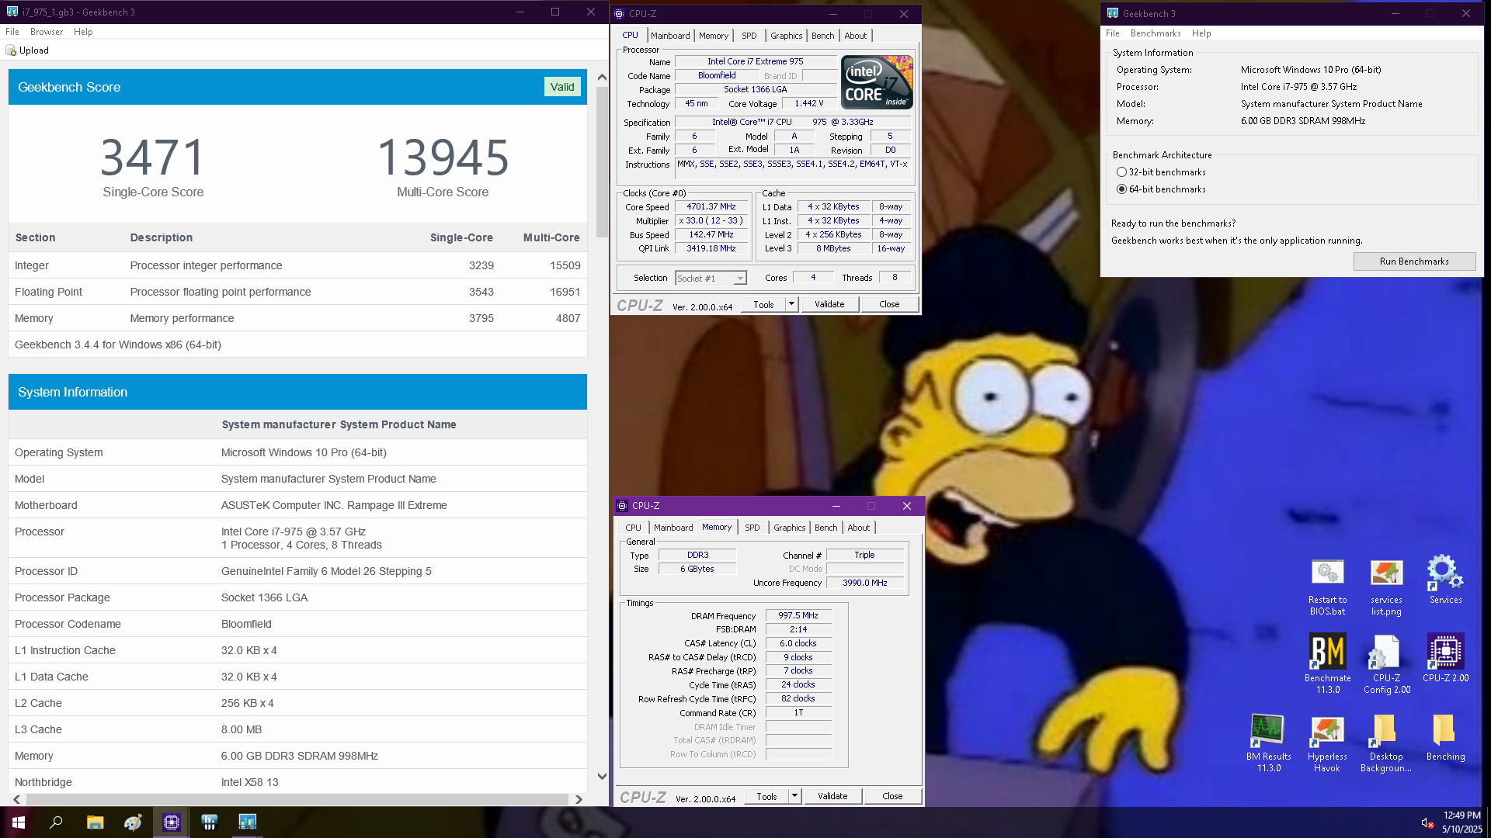
Task: Open File Explorer from the taskbar
Action: click(x=95, y=822)
